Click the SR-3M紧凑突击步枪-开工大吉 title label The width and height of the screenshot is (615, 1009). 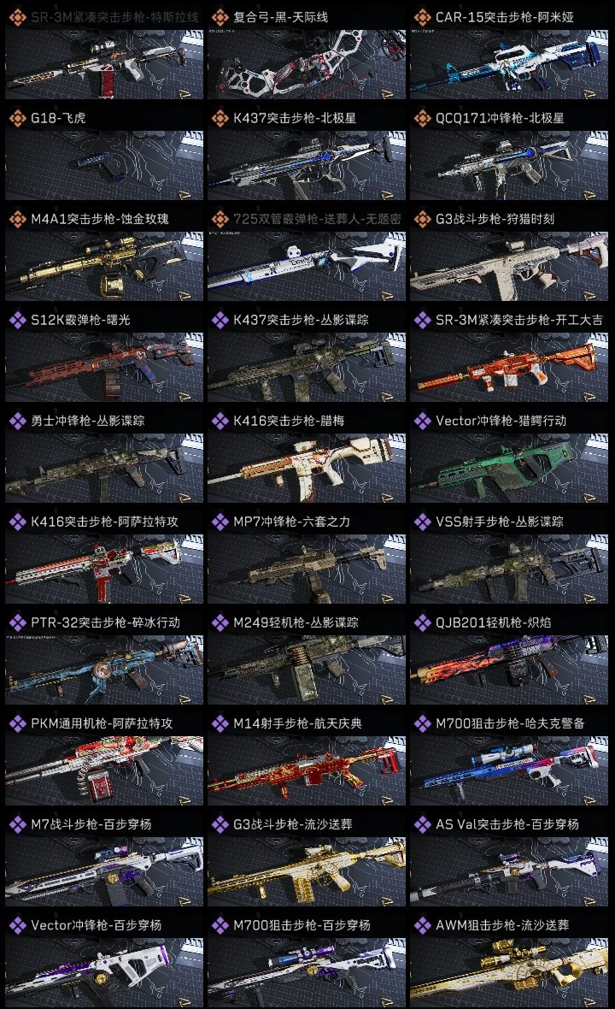[519, 320]
